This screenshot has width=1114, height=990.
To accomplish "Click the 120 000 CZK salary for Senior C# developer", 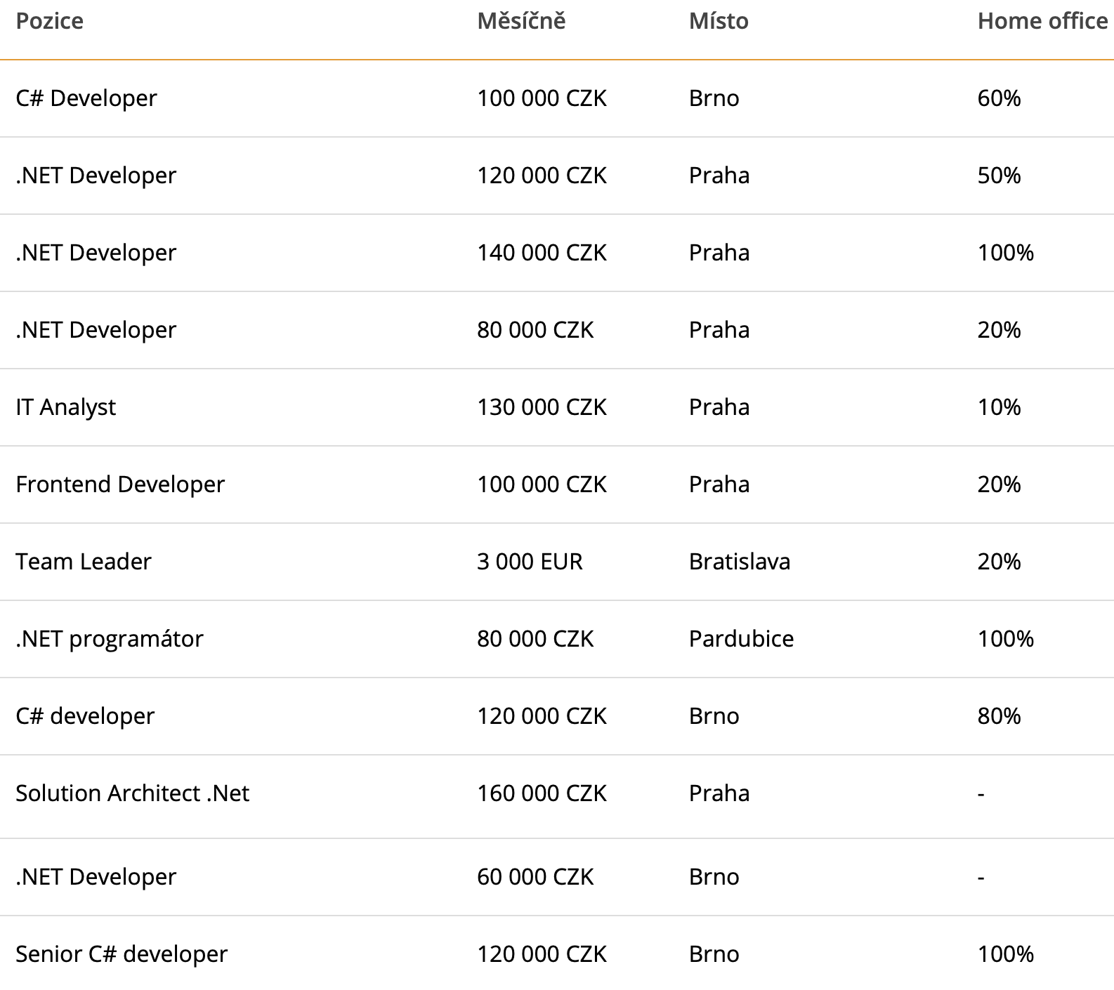I will pos(542,954).
